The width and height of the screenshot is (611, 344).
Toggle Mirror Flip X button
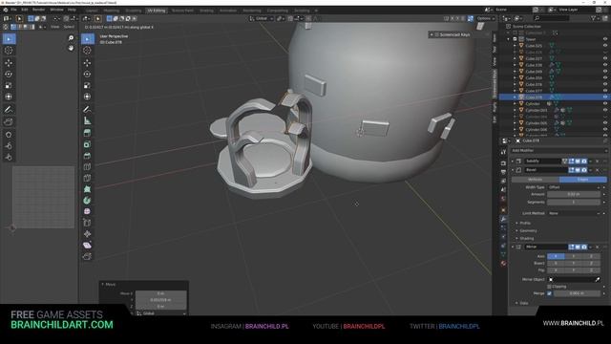click(556, 269)
